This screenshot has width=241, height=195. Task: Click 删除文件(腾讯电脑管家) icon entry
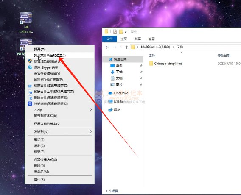(x=60, y=97)
